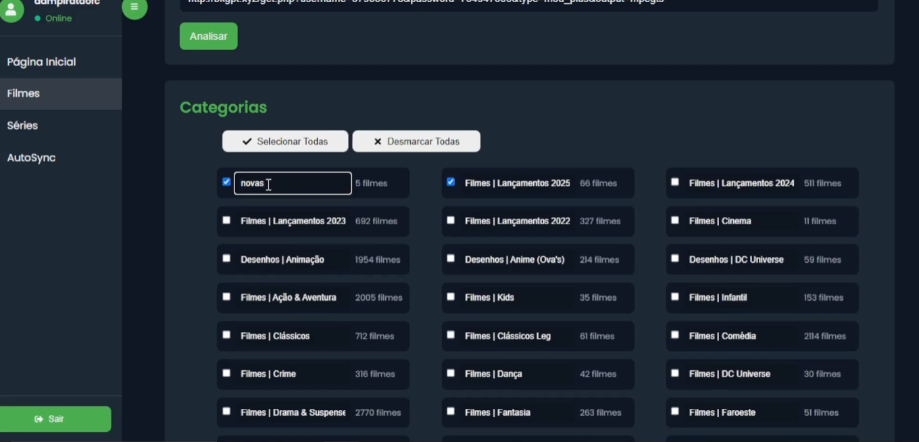Click Desmarcar Todas button
This screenshot has height=442, width=919.
(x=416, y=141)
